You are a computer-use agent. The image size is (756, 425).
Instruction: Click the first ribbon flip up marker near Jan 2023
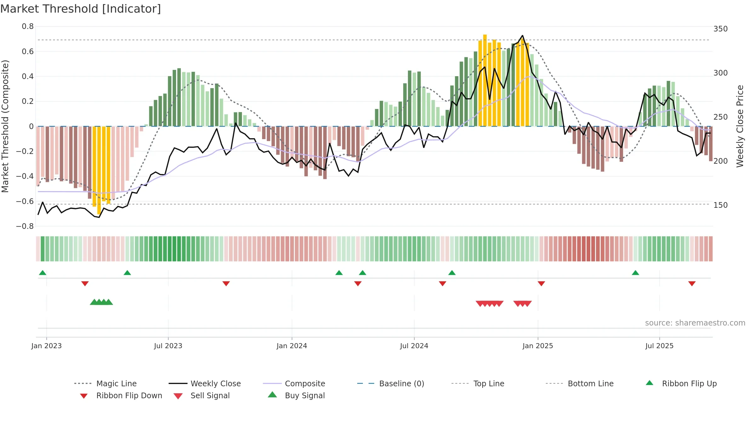[43, 273]
